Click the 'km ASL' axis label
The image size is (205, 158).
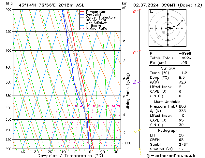125,6
